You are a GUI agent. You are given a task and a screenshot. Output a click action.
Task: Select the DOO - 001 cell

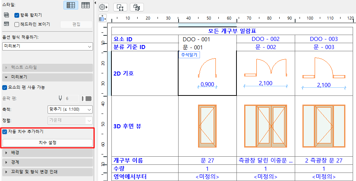[207, 39]
